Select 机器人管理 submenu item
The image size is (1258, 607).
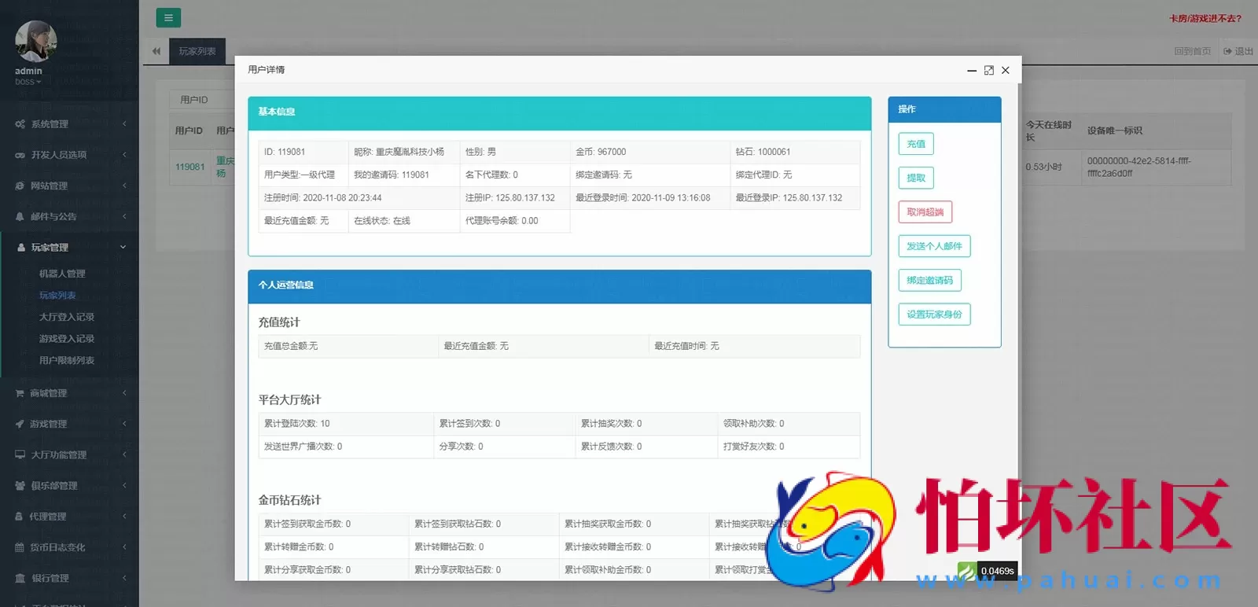pos(62,274)
